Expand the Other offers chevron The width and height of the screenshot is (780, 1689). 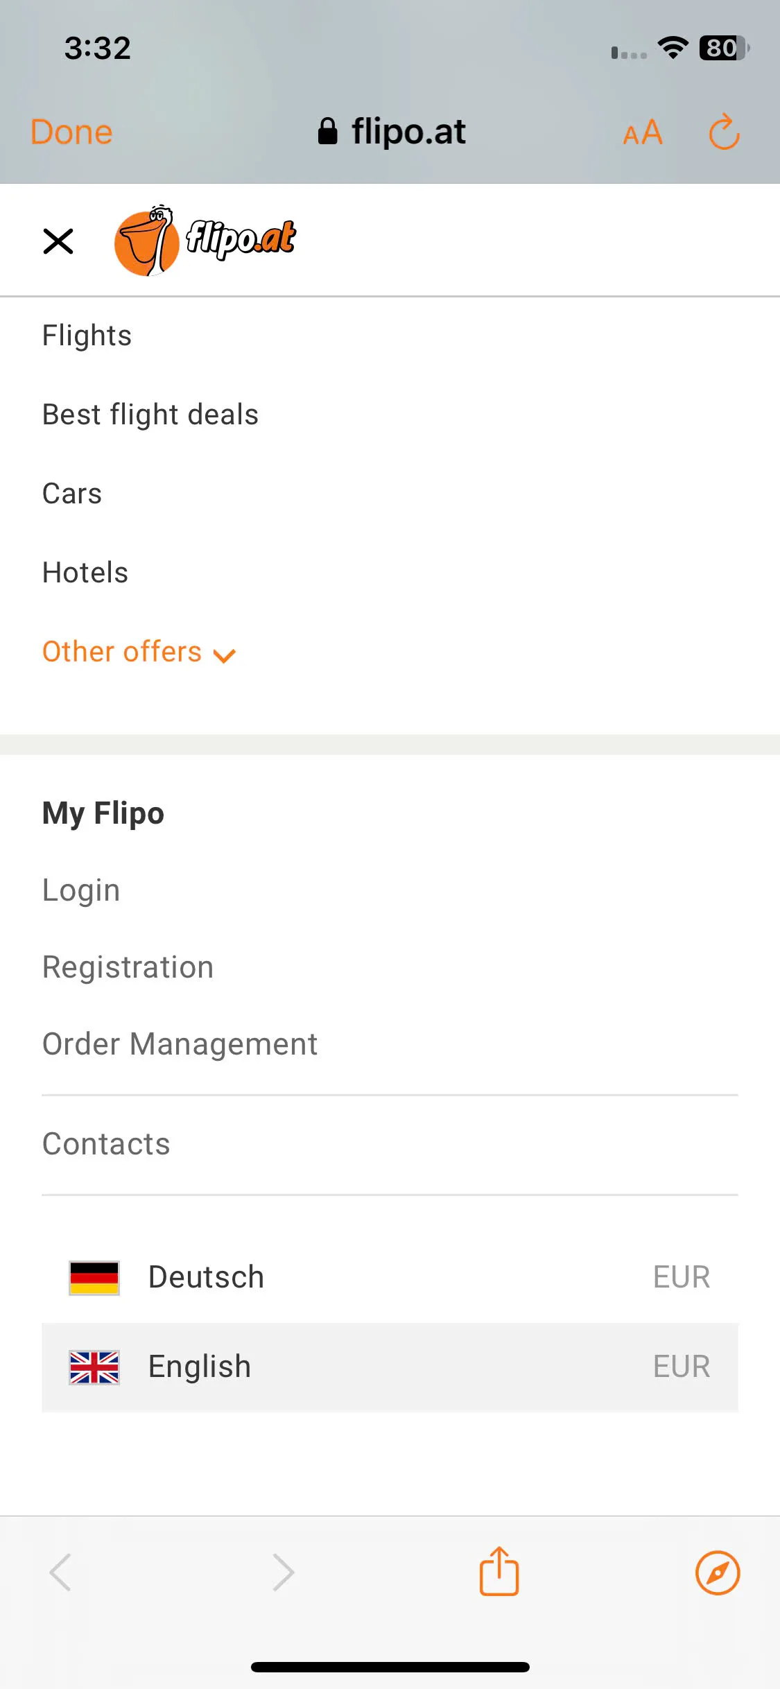[x=225, y=655]
